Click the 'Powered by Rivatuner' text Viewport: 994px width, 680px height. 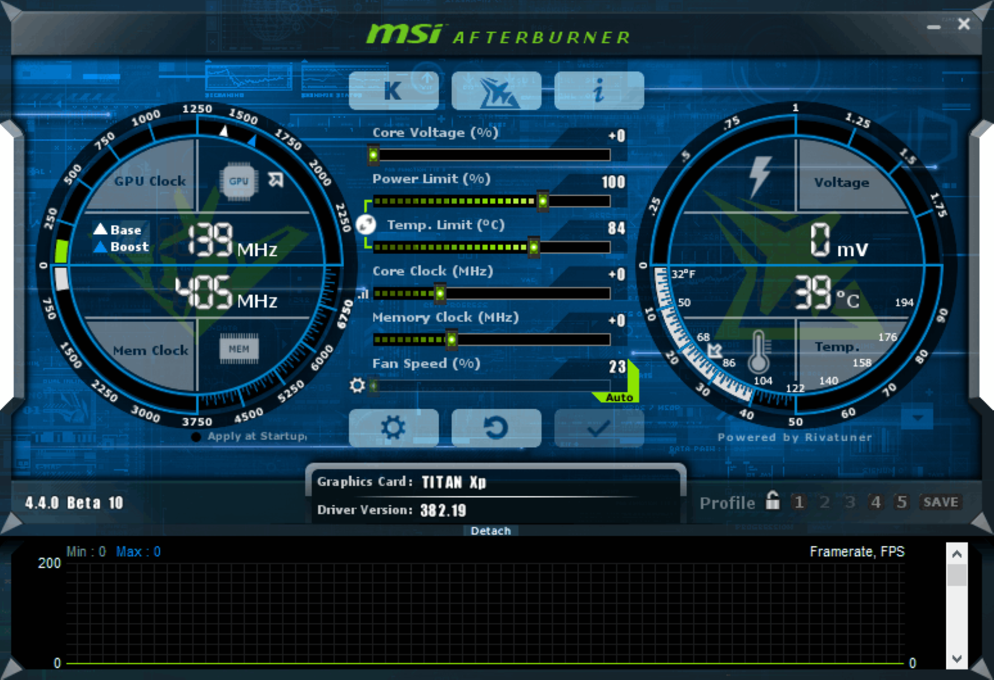point(795,437)
